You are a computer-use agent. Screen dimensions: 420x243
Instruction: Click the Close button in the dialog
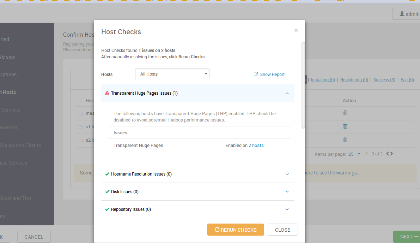(x=282, y=230)
